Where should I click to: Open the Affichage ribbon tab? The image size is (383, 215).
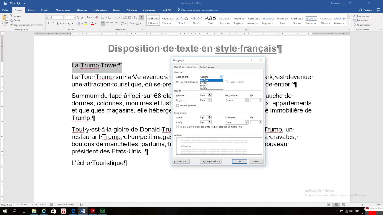pyautogui.click(x=132, y=10)
